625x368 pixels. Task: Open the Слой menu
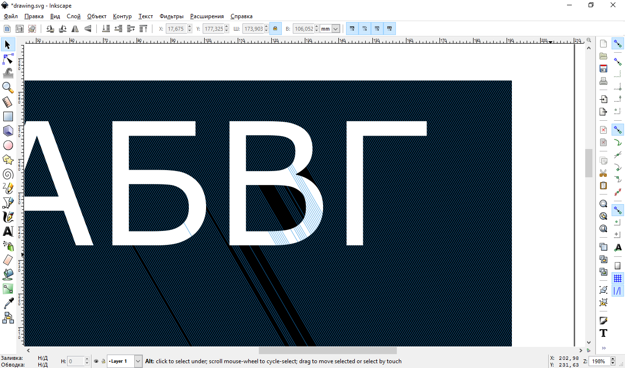73,16
